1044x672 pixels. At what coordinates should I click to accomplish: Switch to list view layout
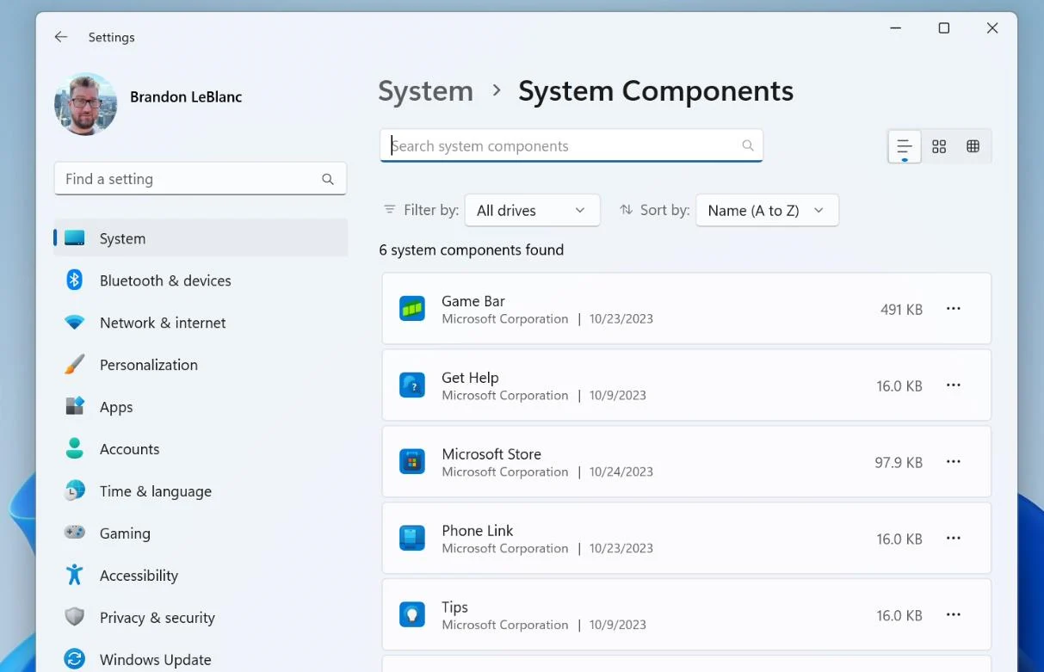pos(905,146)
